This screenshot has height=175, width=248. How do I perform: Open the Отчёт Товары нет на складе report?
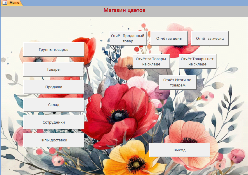pyautogui.click(x=197, y=61)
